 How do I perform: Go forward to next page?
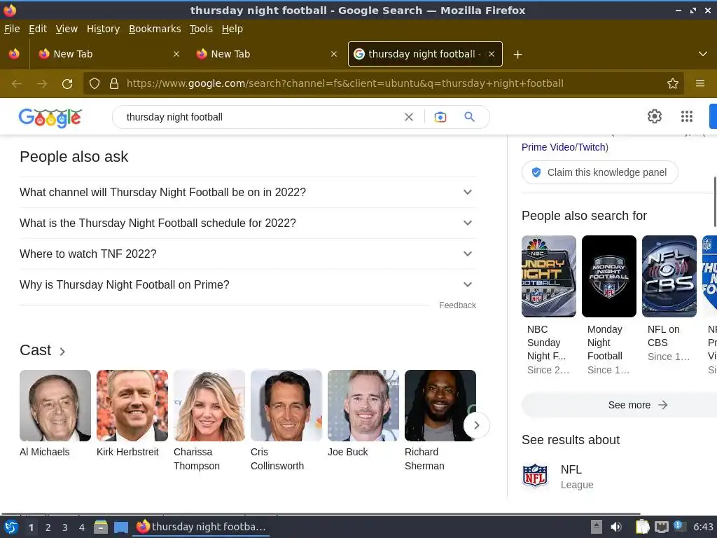(x=42, y=84)
